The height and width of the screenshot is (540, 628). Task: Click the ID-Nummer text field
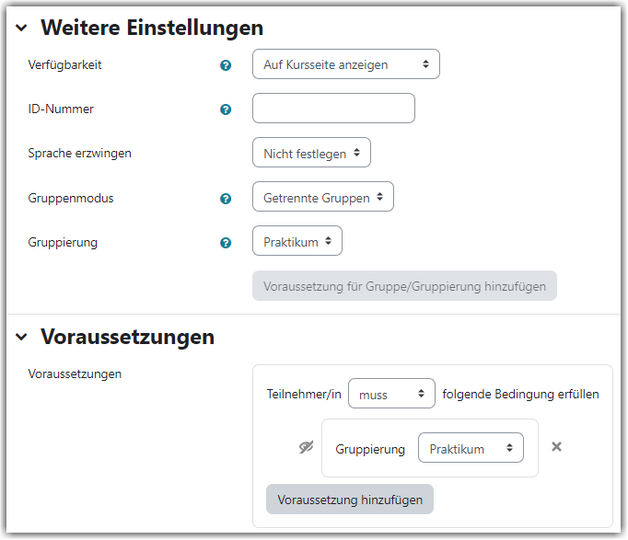333,108
